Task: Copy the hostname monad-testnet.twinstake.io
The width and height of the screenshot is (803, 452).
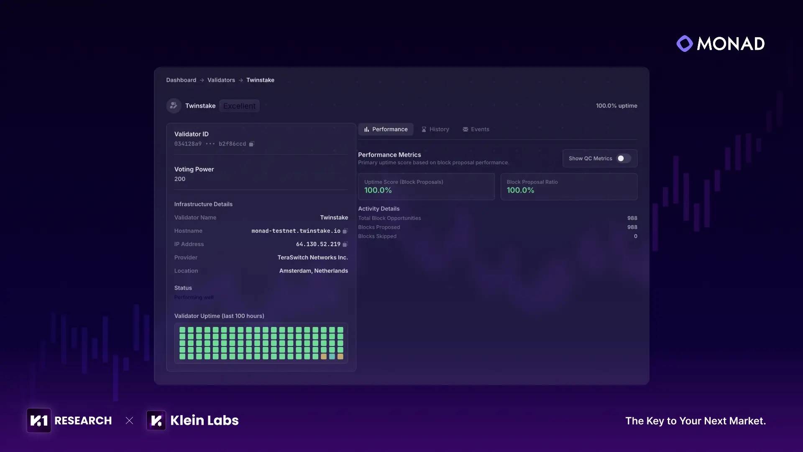Action: pyautogui.click(x=345, y=231)
